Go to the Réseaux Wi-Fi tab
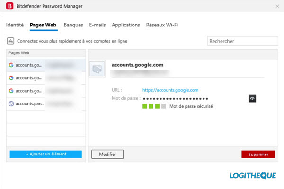This screenshot has height=189, width=284. (x=162, y=25)
